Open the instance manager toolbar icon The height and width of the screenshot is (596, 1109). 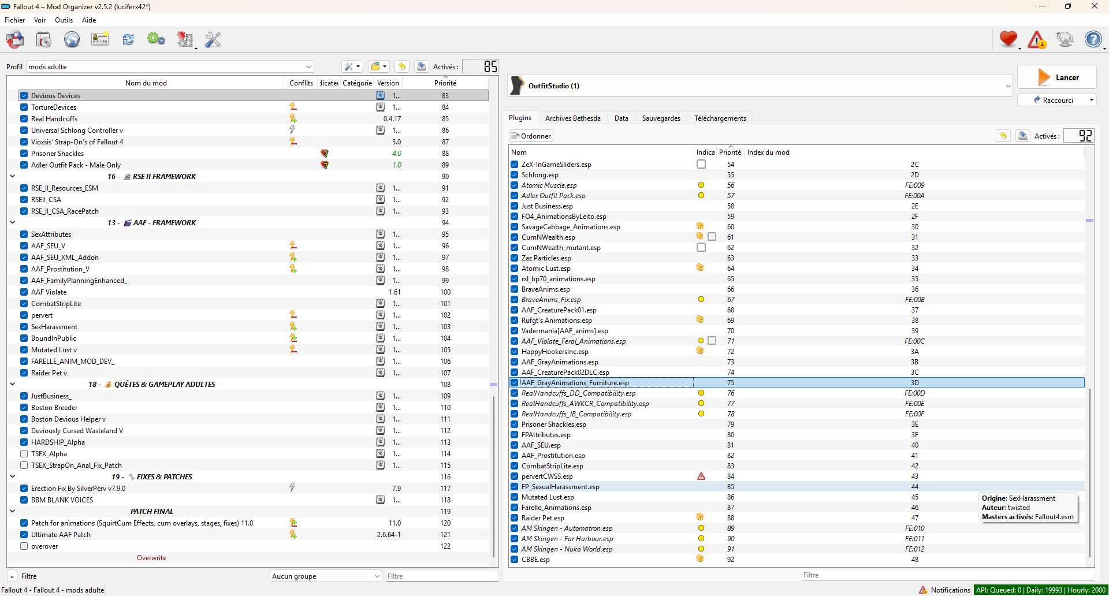[x=16, y=39]
